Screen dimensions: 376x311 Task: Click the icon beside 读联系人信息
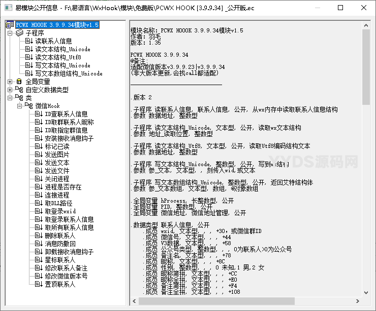click(29, 41)
